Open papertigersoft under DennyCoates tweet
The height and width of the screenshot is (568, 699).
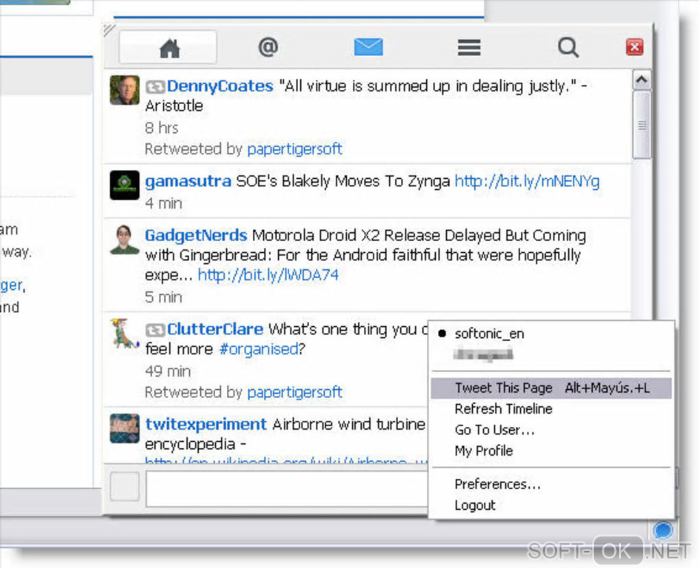tap(295, 149)
